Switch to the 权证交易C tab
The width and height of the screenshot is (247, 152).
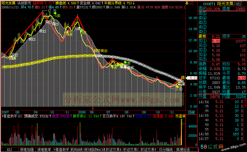click(131, 150)
